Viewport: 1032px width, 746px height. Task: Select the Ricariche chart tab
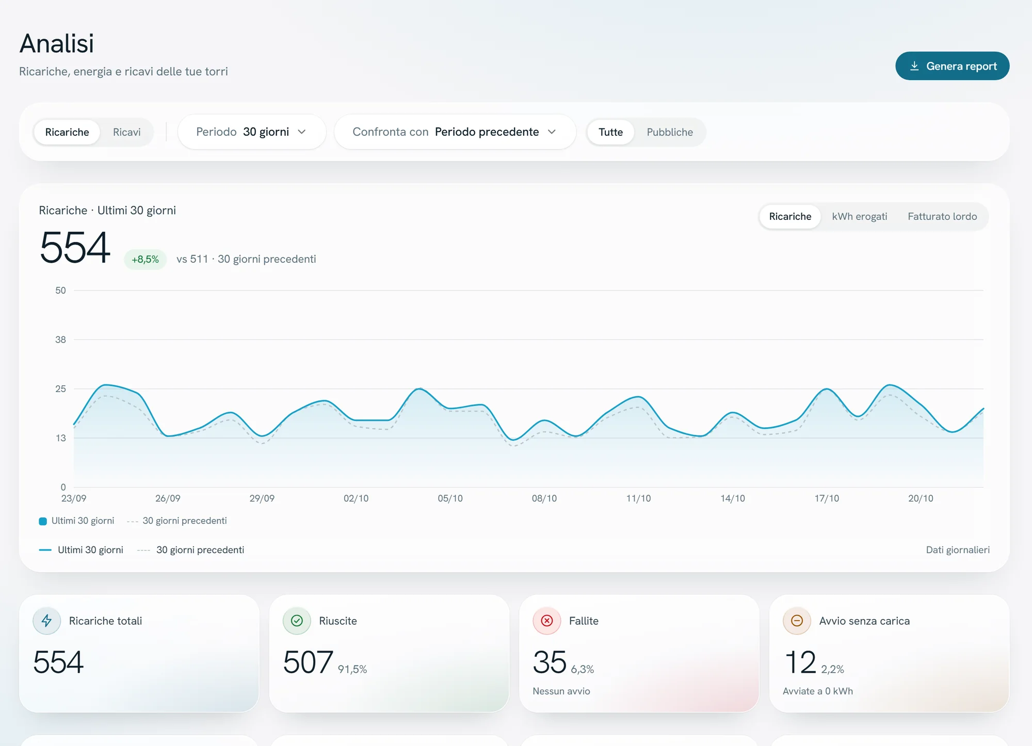point(790,217)
